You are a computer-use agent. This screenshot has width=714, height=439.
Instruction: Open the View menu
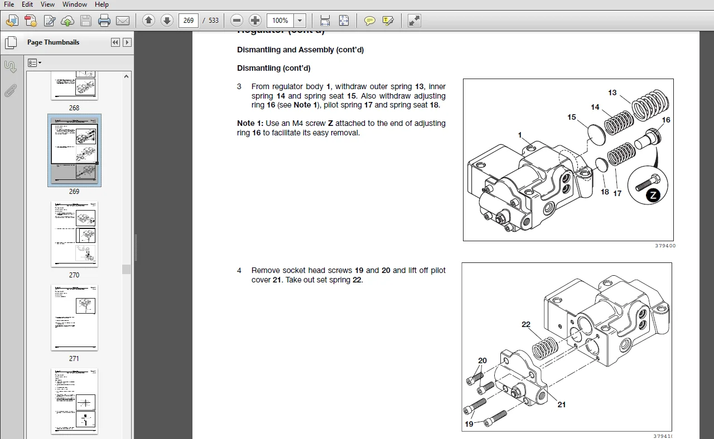(47, 4)
